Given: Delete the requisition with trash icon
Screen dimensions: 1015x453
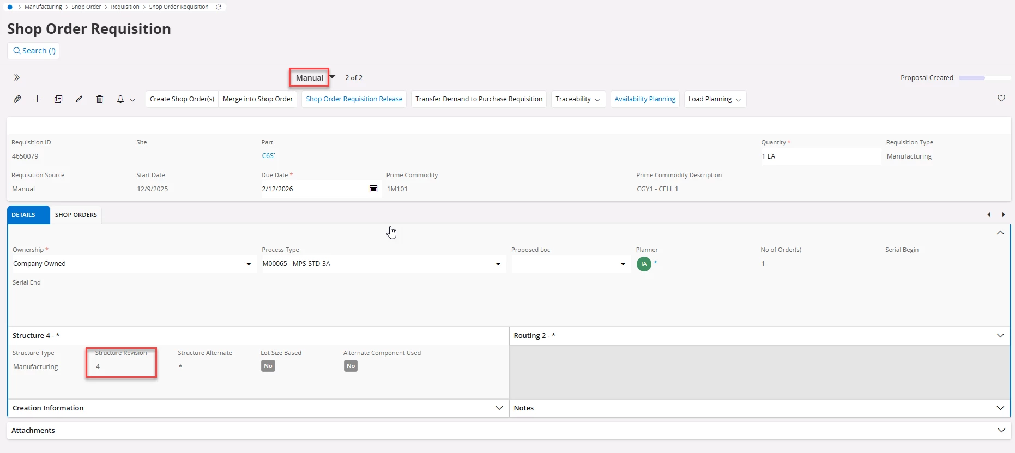Looking at the screenshot, I should coord(100,99).
